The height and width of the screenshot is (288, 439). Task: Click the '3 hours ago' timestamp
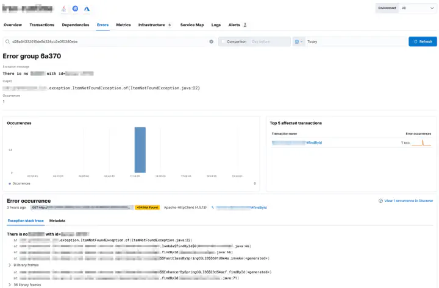(x=16, y=208)
